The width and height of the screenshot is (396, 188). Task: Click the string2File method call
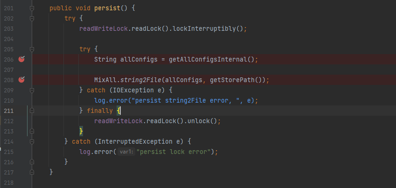(141, 80)
